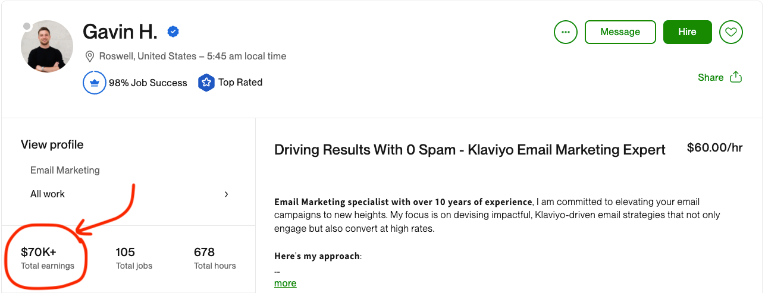The width and height of the screenshot is (765, 293).
Task: Click the 678 Total hours stat
Action: 215,258
